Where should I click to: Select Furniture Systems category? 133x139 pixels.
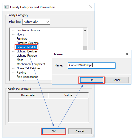[x=28, y=43]
